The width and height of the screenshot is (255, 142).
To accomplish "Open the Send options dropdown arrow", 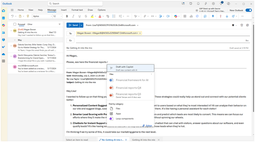I will coord(81,25).
